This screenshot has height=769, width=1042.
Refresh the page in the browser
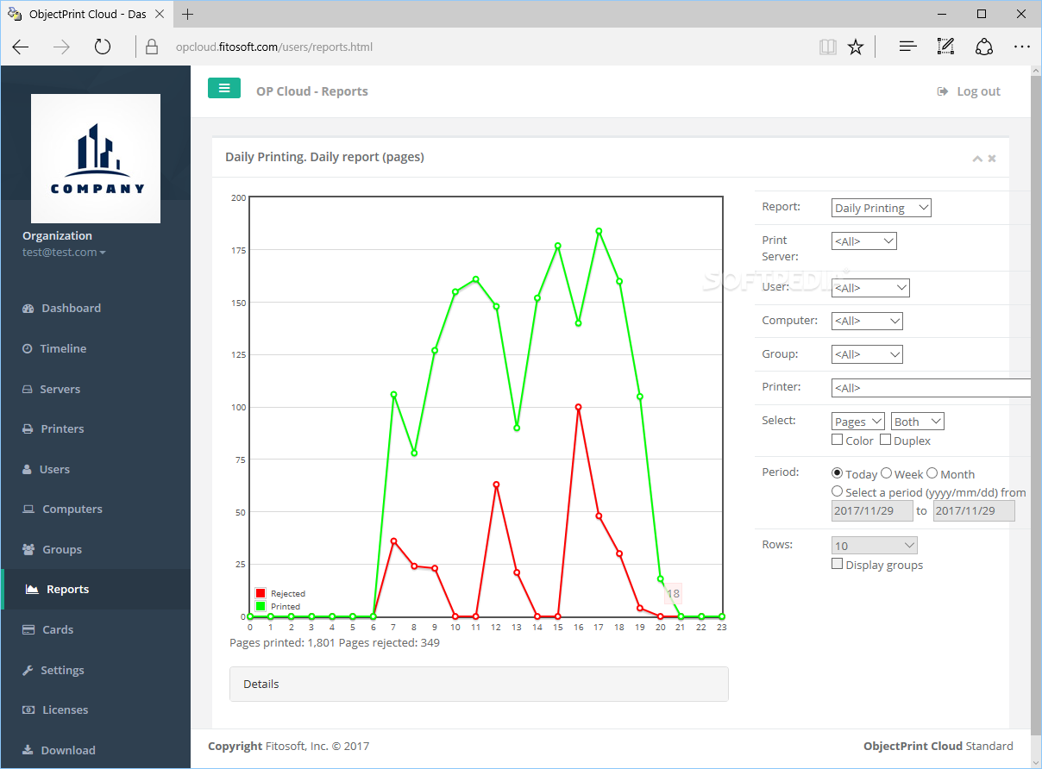[x=103, y=47]
